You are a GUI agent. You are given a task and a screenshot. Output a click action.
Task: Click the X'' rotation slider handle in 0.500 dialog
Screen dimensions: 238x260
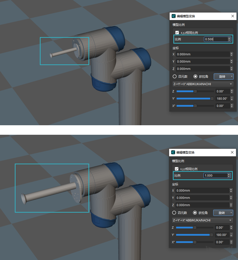pyautogui.click(x=195, y=106)
